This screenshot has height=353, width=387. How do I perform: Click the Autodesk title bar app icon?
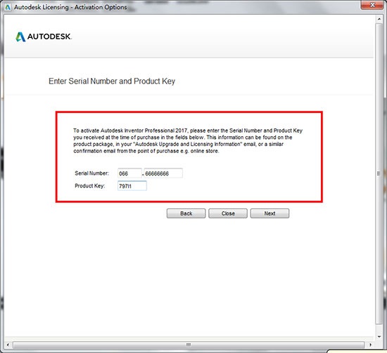[x=8, y=7]
